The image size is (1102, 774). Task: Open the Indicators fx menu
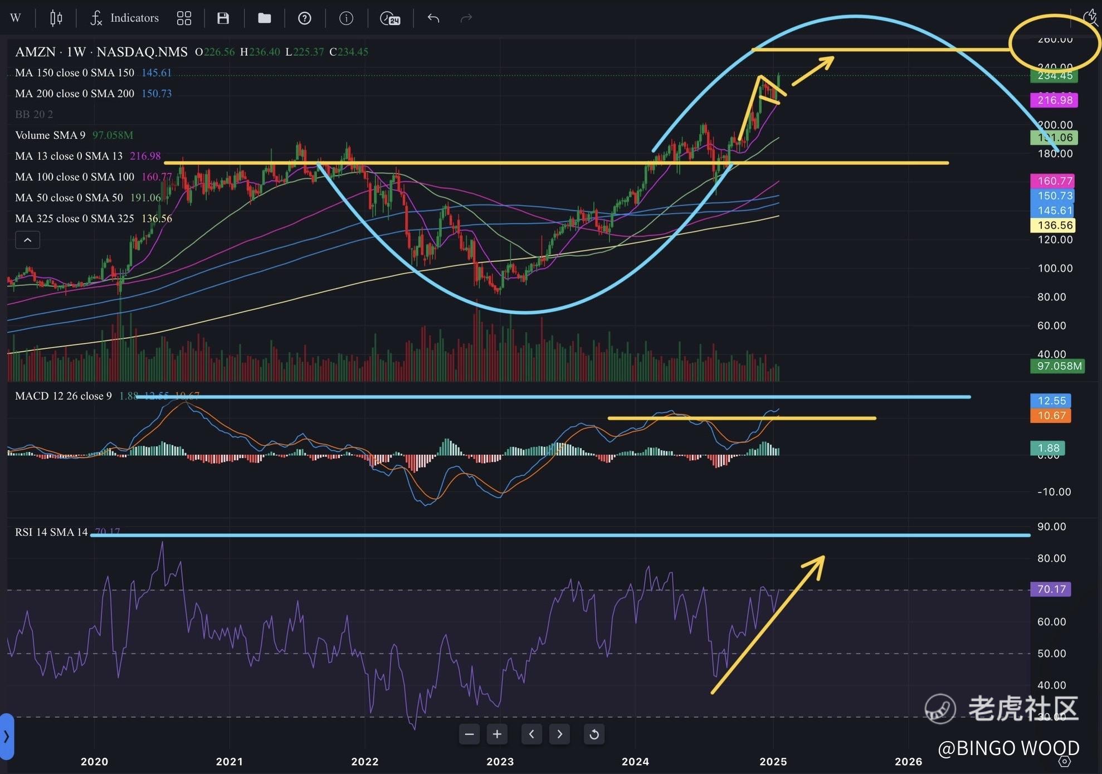coord(124,18)
